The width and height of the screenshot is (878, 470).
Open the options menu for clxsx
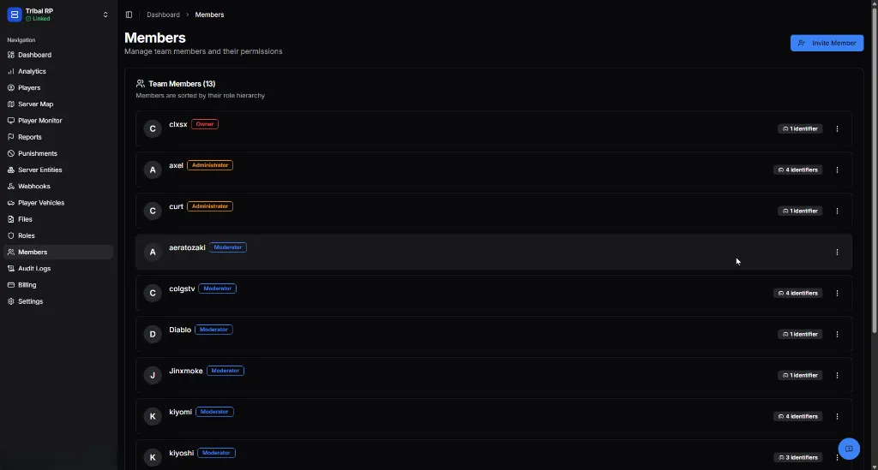pyautogui.click(x=837, y=128)
